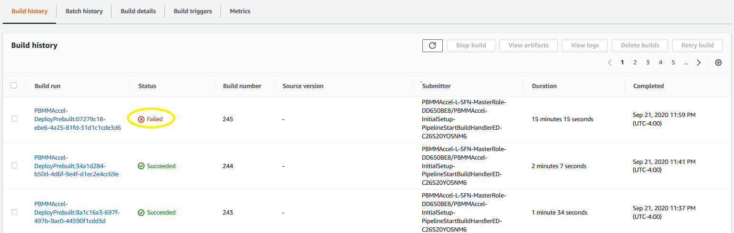This screenshot has height=233, width=734.
Task: Tick the checkbox for build 243 row
Action: 14,212
